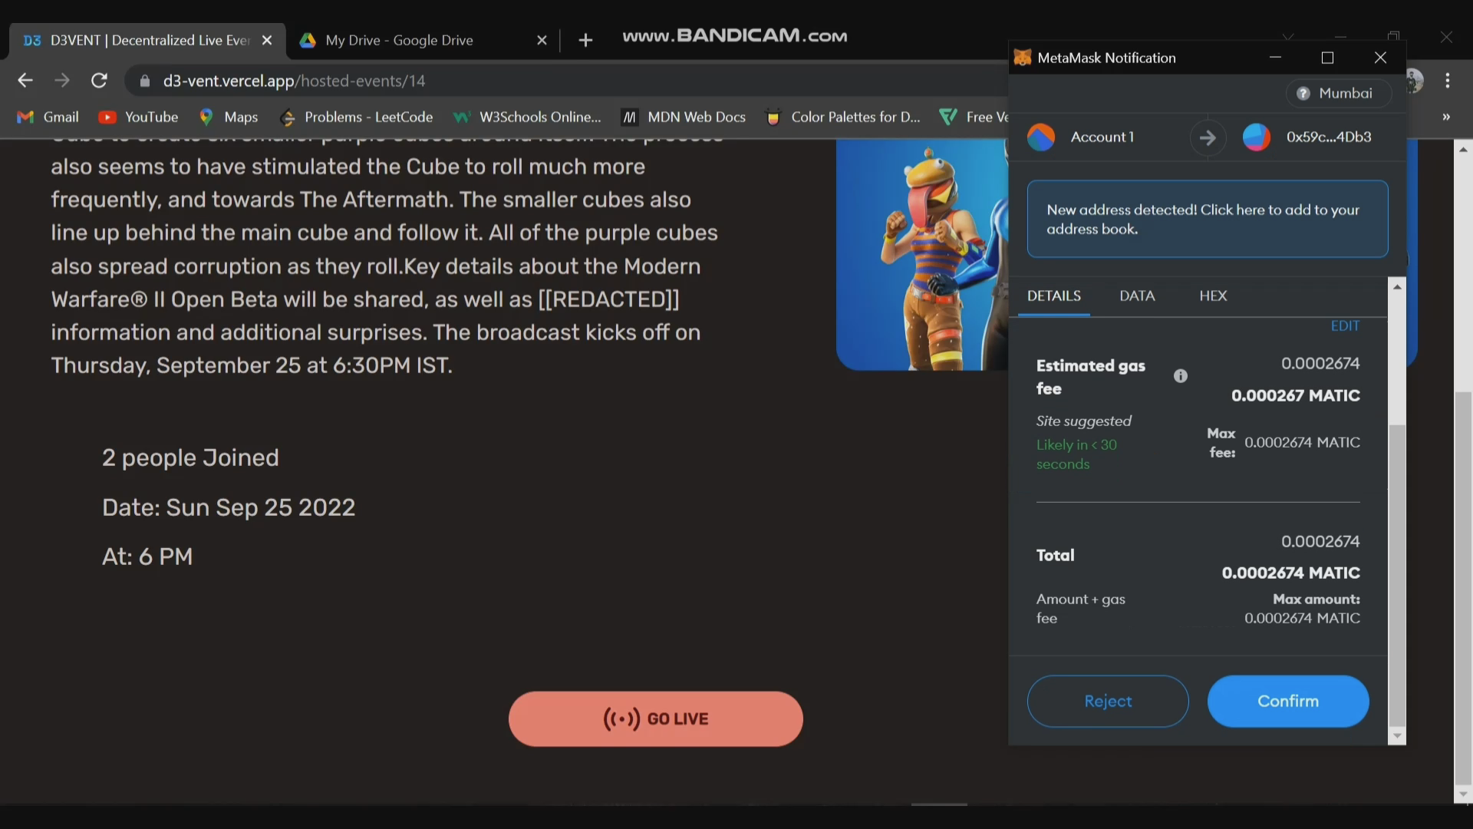The height and width of the screenshot is (829, 1473).
Task: Click the Chrome profile avatar icon
Action: coord(1415,81)
